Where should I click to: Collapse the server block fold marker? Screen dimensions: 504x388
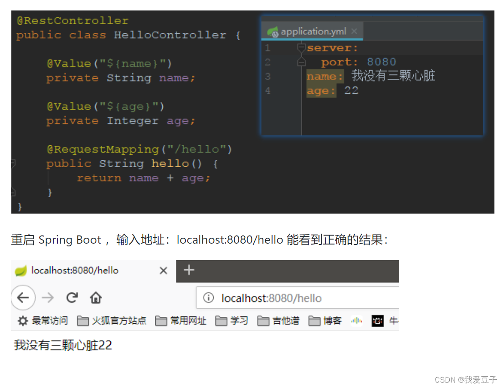(x=301, y=48)
